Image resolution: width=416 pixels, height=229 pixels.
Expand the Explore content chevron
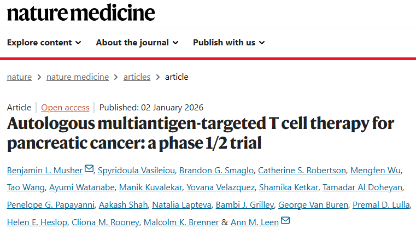click(78, 43)
